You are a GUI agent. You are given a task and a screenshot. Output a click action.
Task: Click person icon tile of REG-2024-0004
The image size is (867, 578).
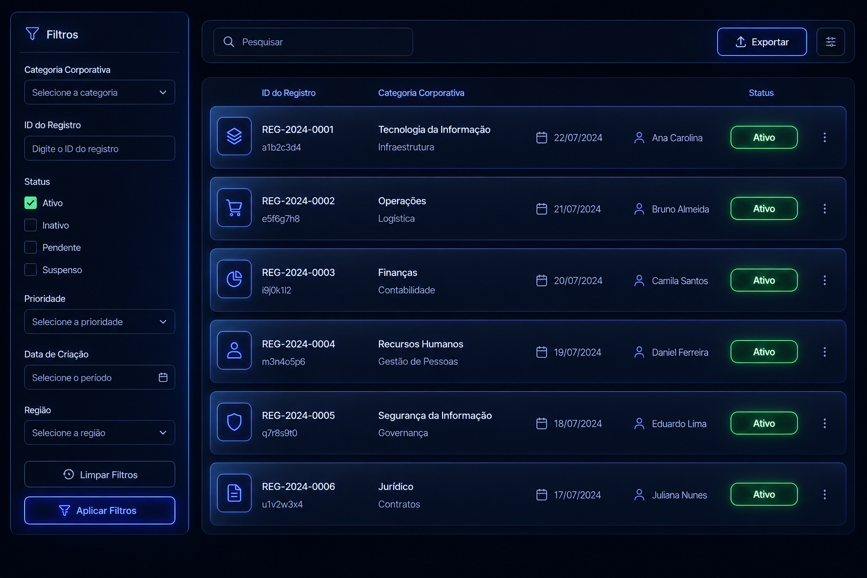(234, 351)
